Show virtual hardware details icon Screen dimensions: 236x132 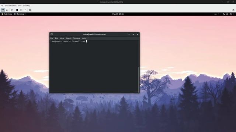[7, 10]
